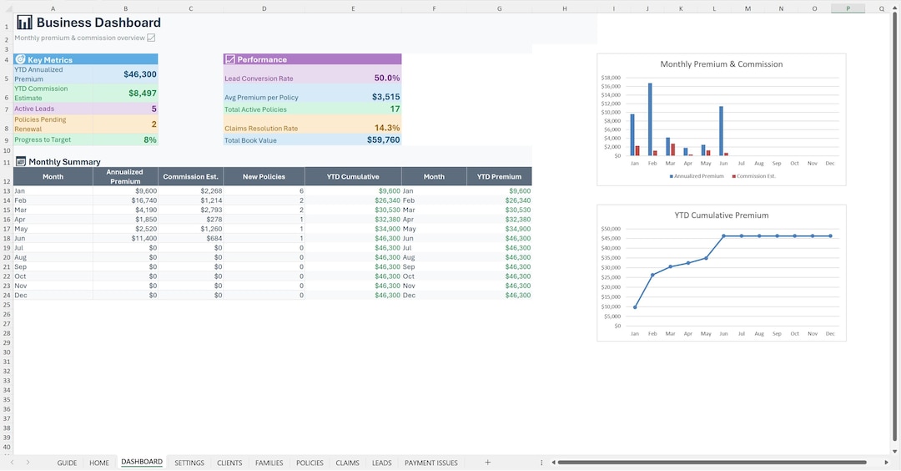Select column header E
This screenshot has width=901, height=471.
pos(353,8)
